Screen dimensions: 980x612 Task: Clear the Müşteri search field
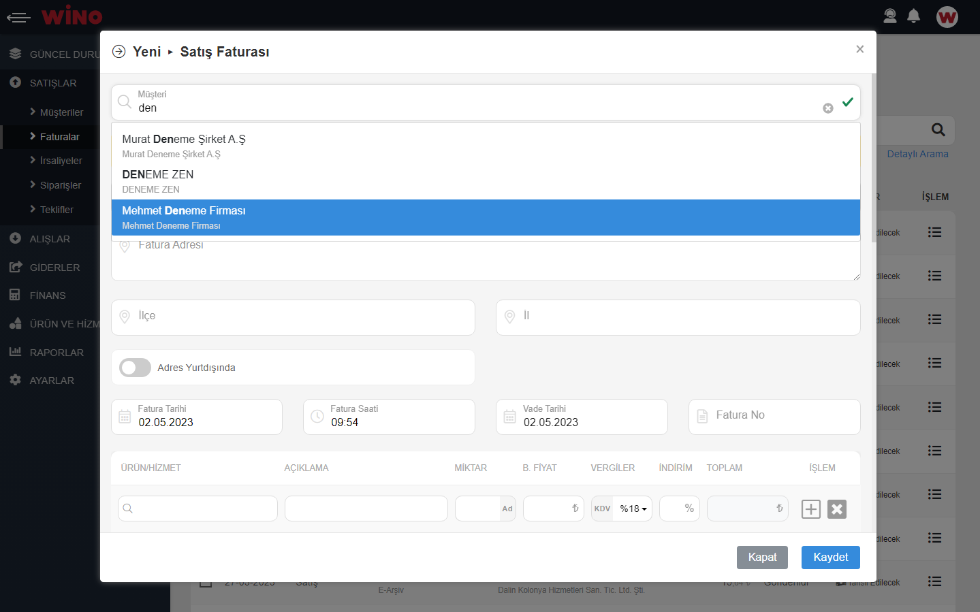827,108
